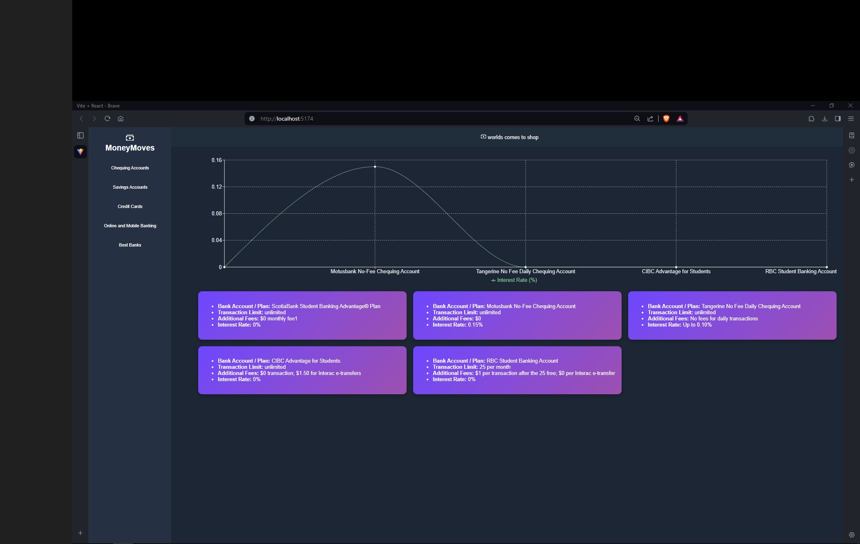Screen dimensions: 860x544
Task: Go to browser home page icon
Action: 121,119
